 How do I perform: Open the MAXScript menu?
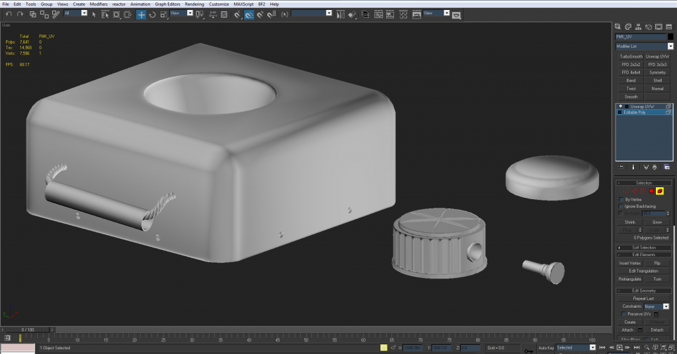[244, 4]
